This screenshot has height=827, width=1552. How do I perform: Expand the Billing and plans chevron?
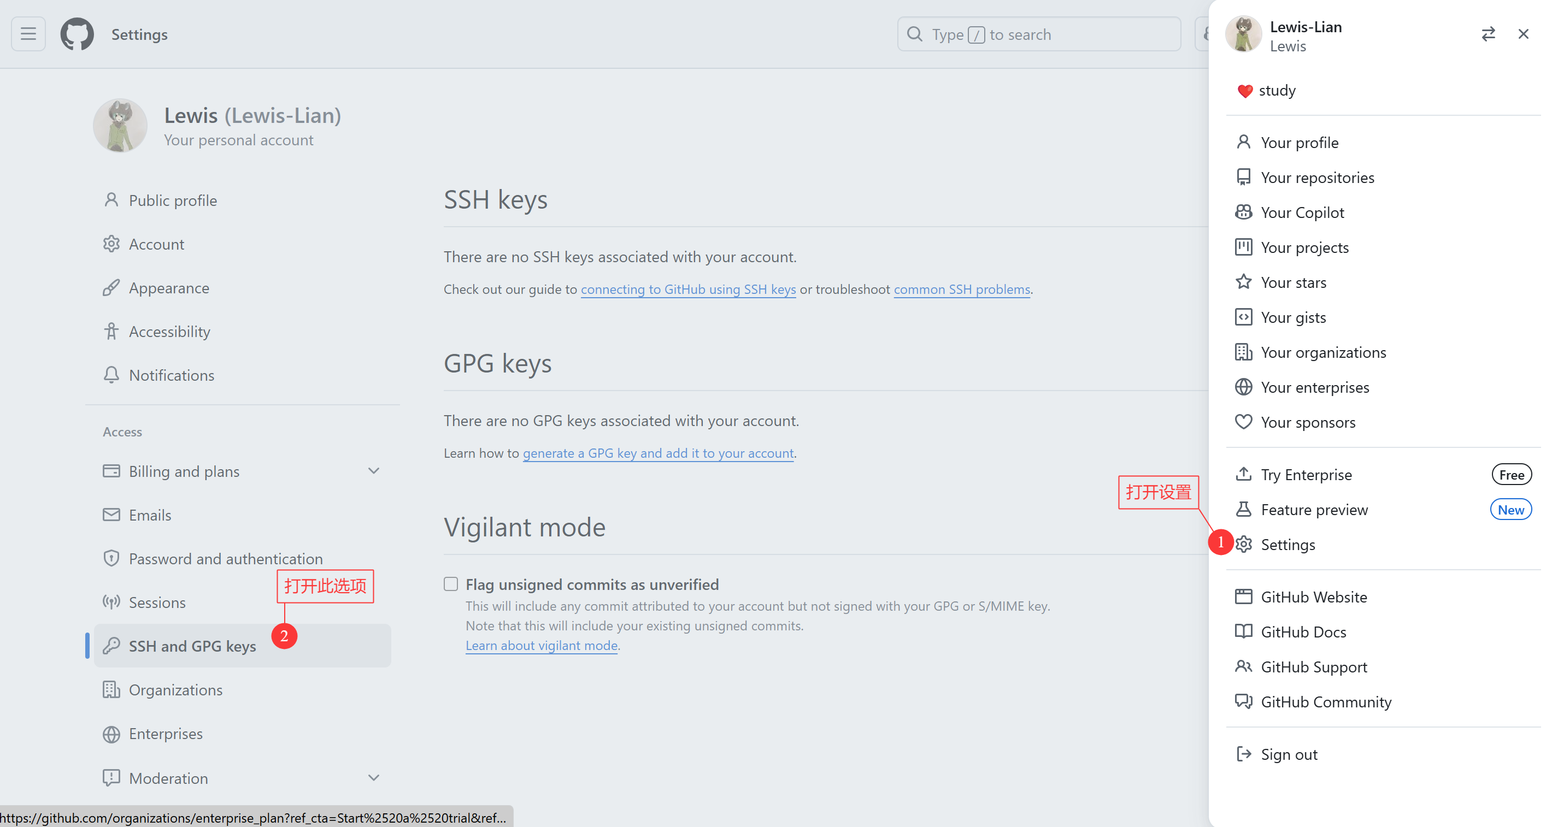pyautogui.click(x=374, y=471)
